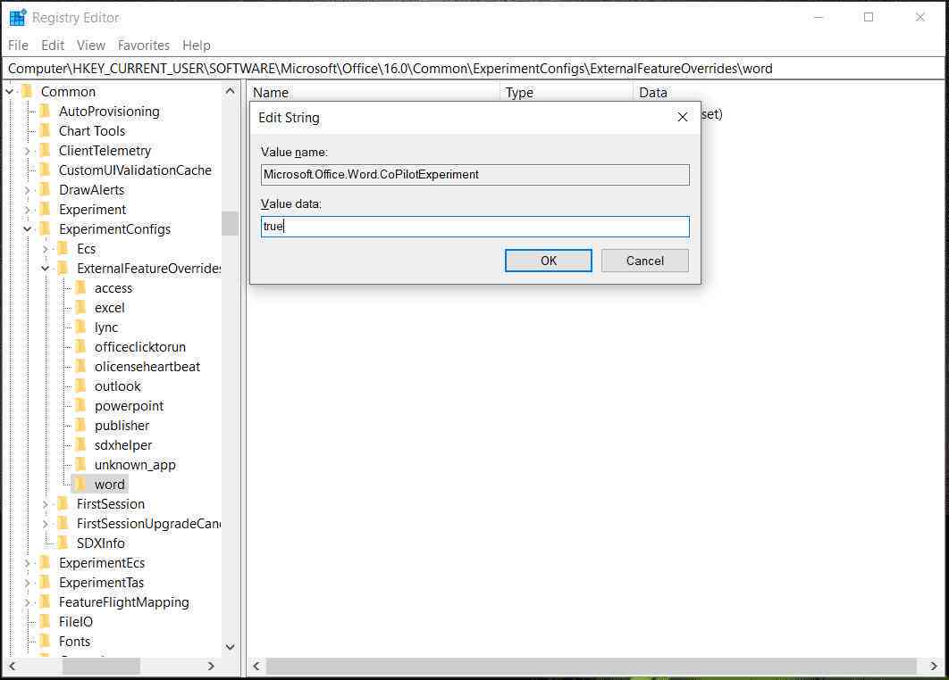The width and height of the screenshot is (949, 680).
Task: Open the File menu
Action: (18, 46)
